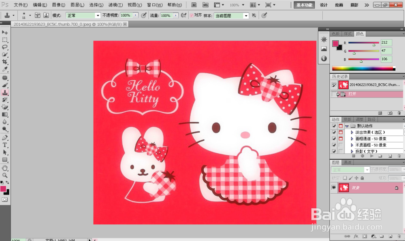
Task: Select the Move tool
Action: [4, 32]
